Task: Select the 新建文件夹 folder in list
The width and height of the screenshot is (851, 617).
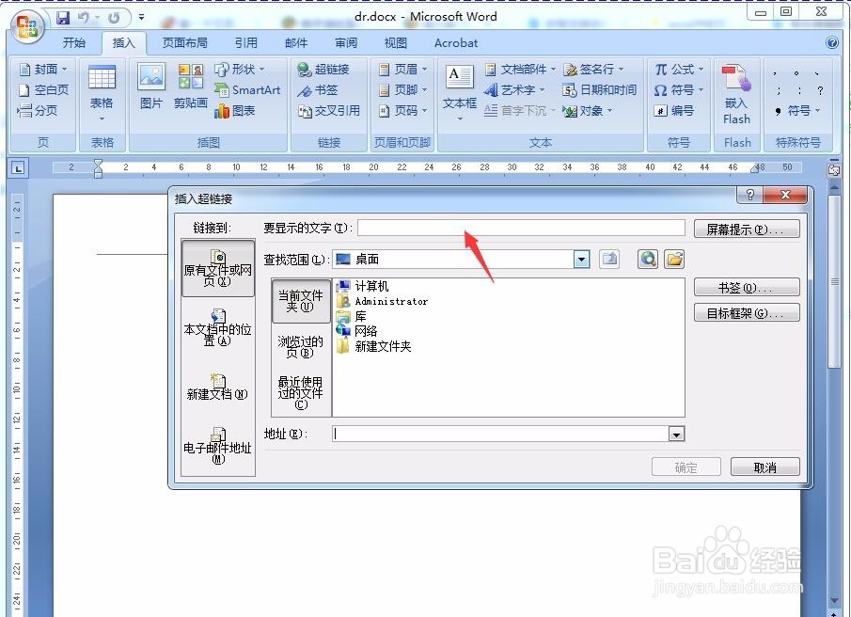Action: (x=374, y=346)
